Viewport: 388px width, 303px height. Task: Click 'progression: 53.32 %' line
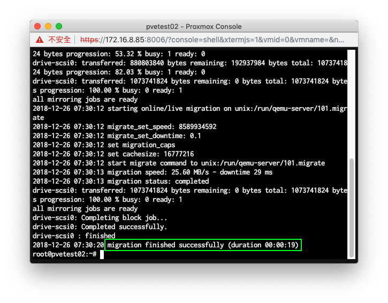click(x=119, y=54)
